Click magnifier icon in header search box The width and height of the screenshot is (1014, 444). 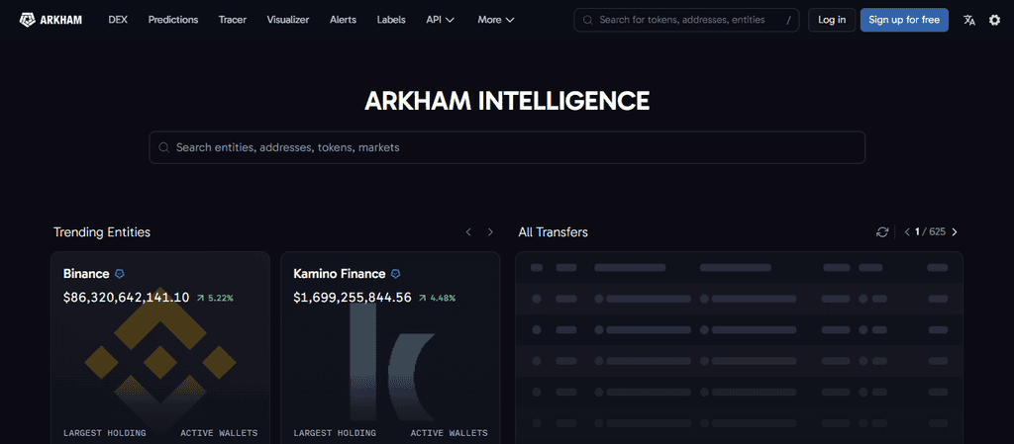coord(587,20)
